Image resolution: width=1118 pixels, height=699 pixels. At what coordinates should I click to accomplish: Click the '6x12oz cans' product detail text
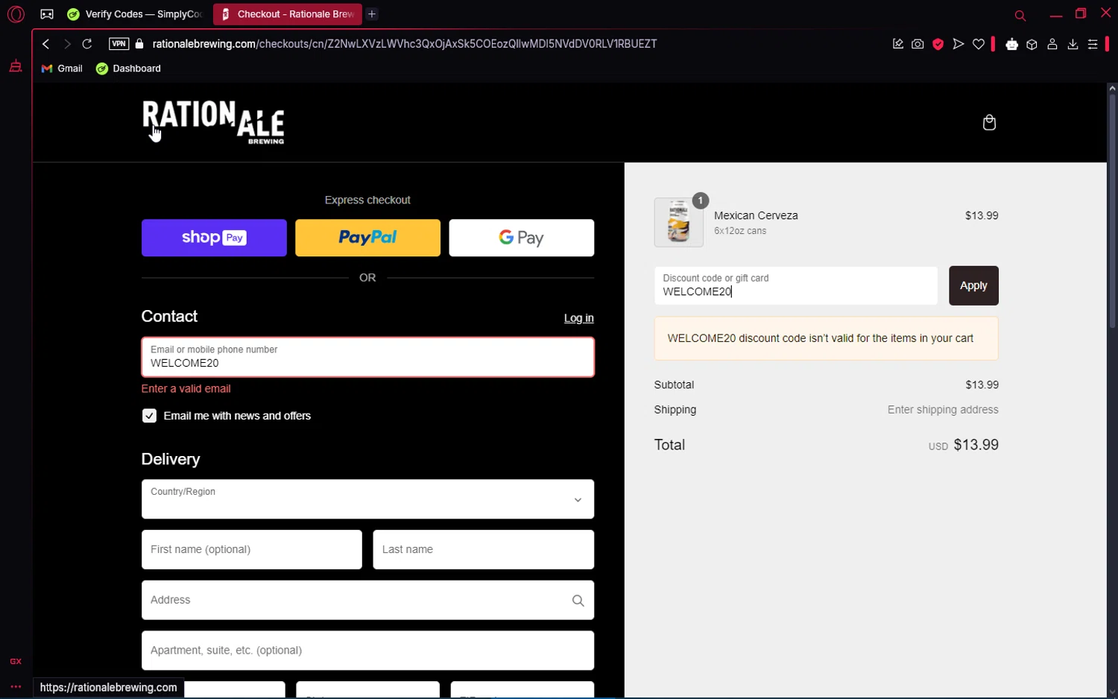pyautogui.click(x=740, y=231)
